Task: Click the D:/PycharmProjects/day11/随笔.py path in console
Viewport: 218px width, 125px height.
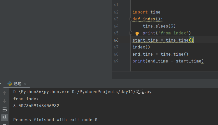Action: pyautogui.click(x=112, y=92)
